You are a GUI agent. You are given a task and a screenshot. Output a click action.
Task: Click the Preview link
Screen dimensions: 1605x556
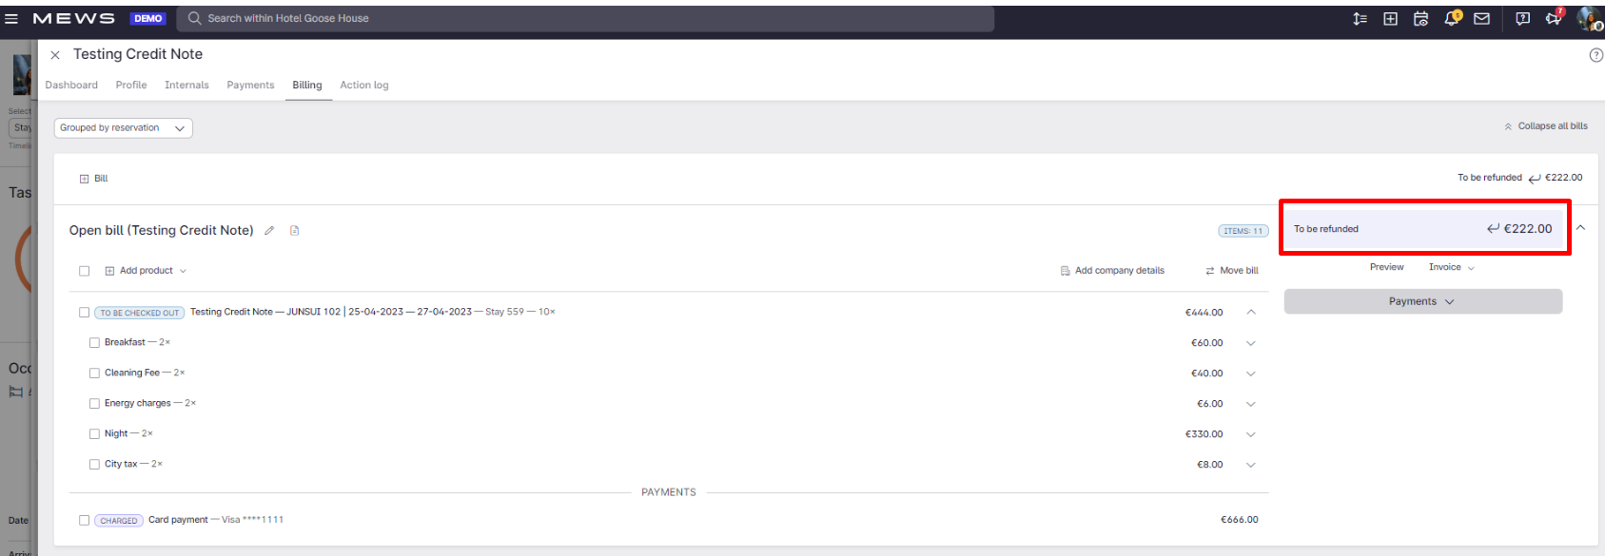coord(1387,267)
